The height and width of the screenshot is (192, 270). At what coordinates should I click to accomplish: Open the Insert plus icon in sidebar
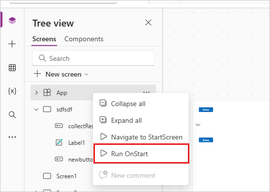pyautogui.click(x=12, y=44)
